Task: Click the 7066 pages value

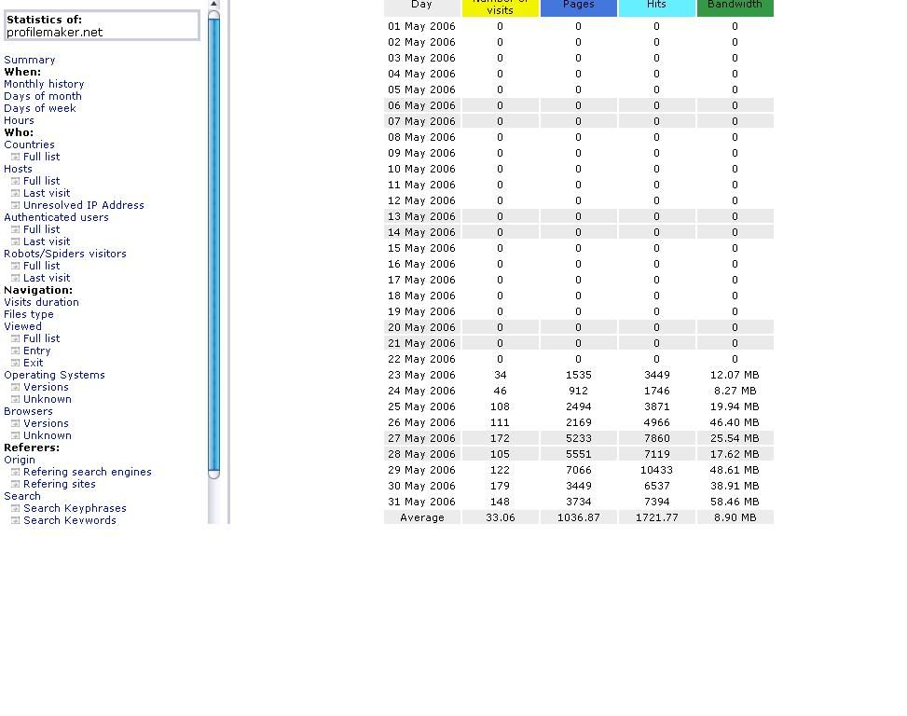Action: [x=579, y=470]
